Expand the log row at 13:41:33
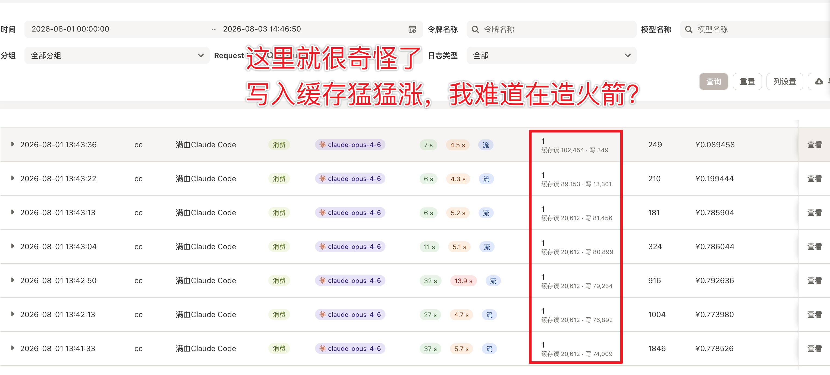Screen dimensions: 830x375 pos(12,348)
